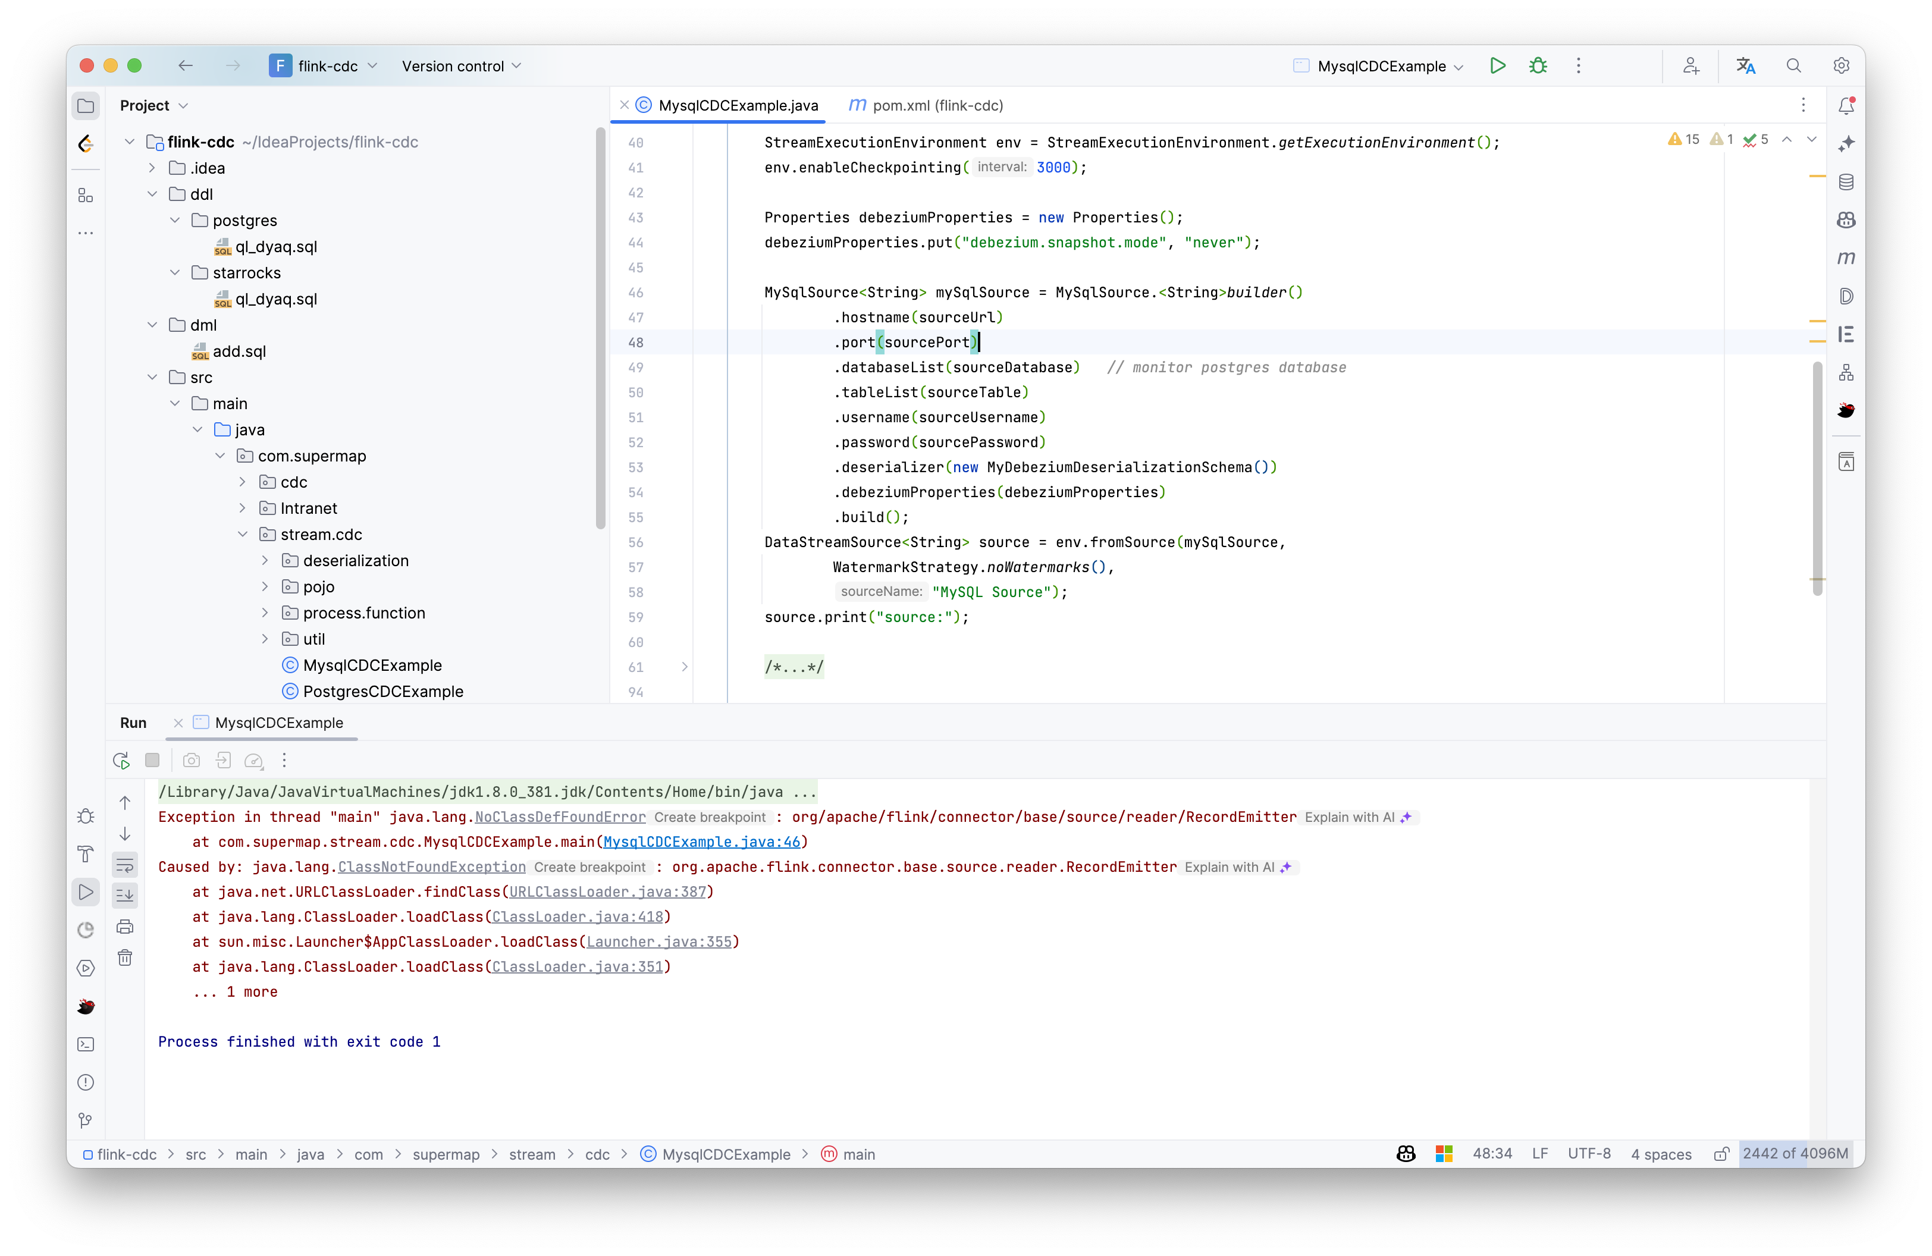The height and width of the screenshot is (1256, 1932).
Task: Expand the deserialization package
Action: pos(265,561)
